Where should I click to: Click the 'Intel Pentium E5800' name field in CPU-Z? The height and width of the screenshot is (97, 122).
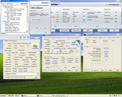click(x=60, y=41)
